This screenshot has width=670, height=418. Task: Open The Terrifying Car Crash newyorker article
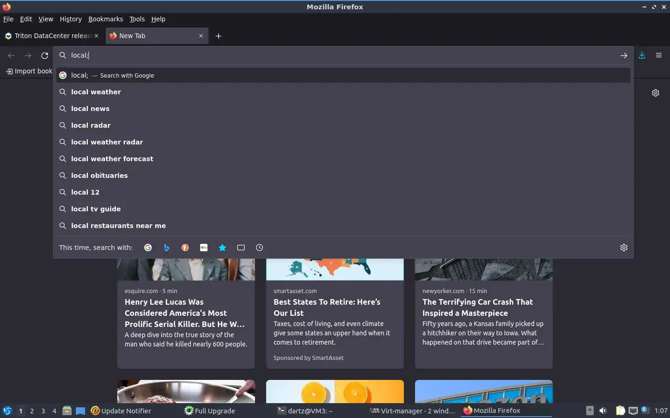(484, 313)
